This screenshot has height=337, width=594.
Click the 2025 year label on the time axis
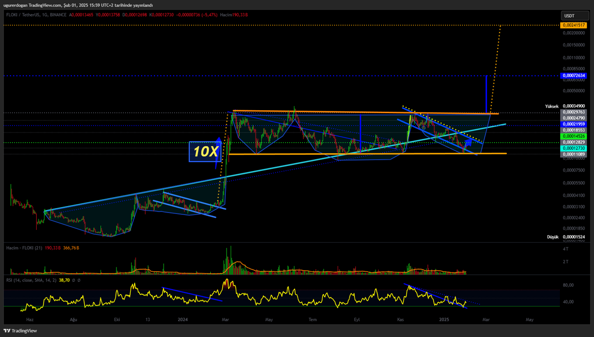pyautogui.click(x=444, y=320)
